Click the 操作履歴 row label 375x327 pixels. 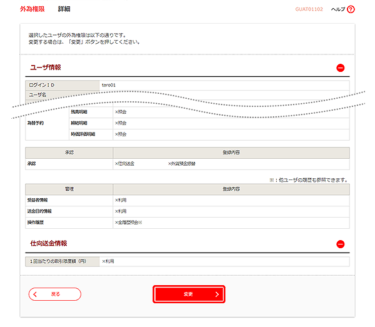(36, 223)
